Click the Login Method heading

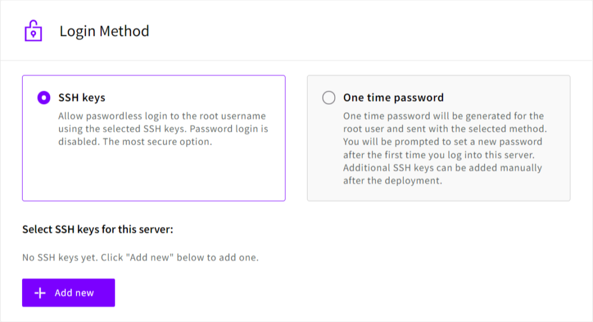[104, 31]
